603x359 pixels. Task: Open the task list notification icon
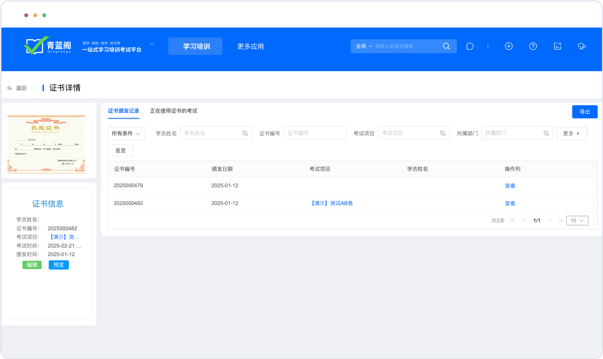[557, 46]
